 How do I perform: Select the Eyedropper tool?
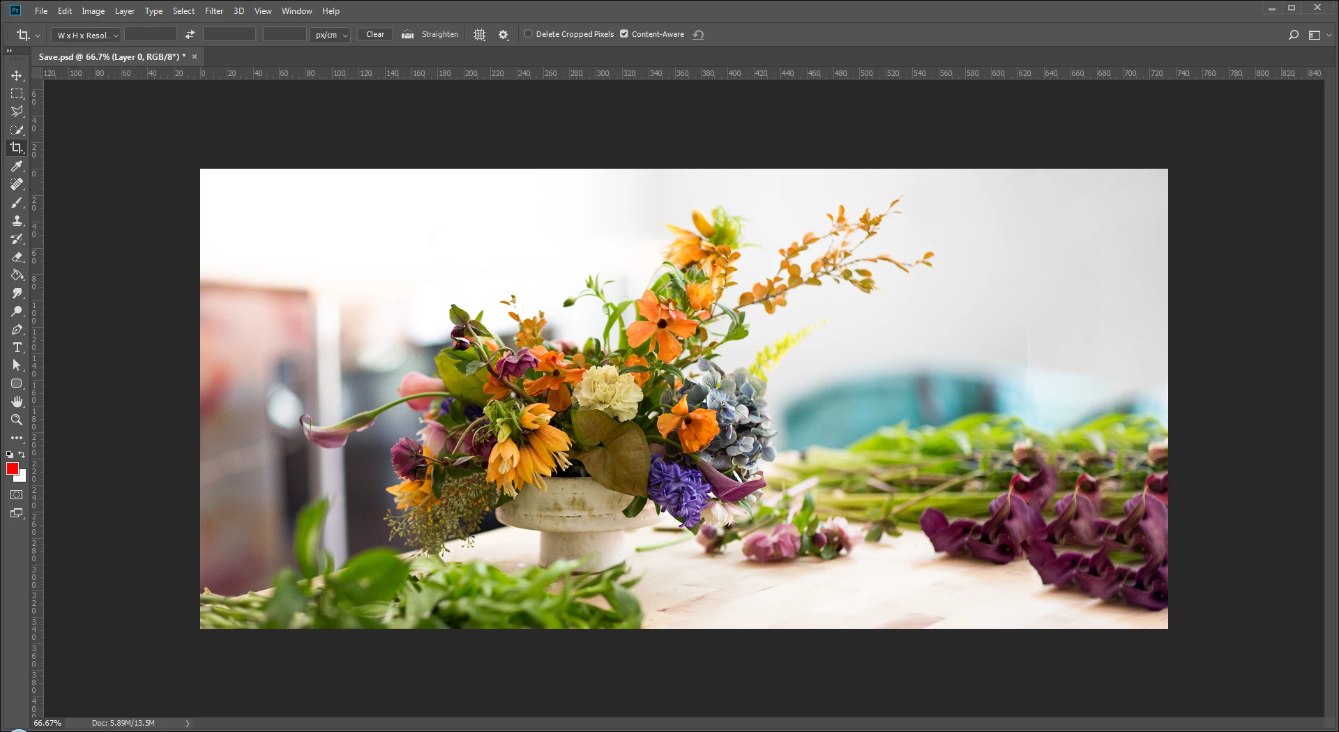coord(17,166)
